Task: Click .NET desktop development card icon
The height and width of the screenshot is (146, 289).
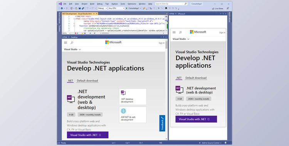Action: 123,93
